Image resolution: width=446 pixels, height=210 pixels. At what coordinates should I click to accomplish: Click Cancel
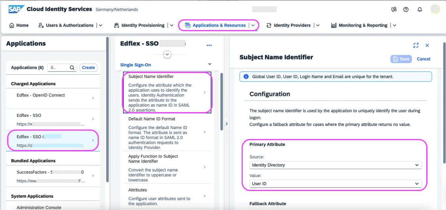[423, 59]
